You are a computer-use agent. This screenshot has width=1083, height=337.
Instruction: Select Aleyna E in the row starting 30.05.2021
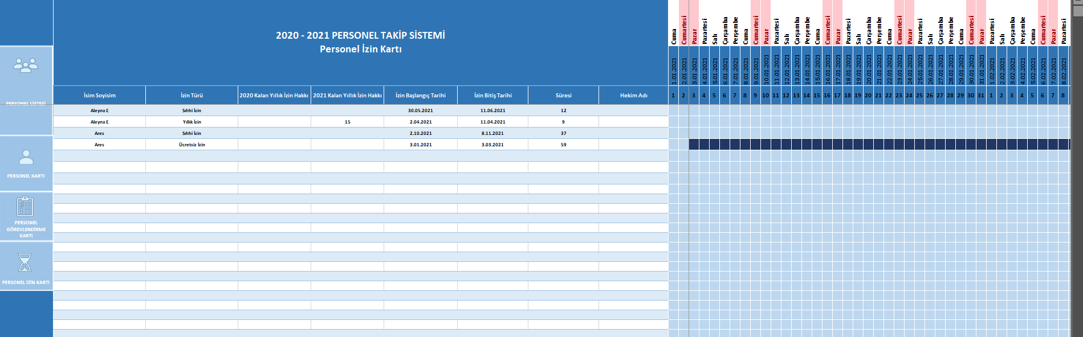100,110
